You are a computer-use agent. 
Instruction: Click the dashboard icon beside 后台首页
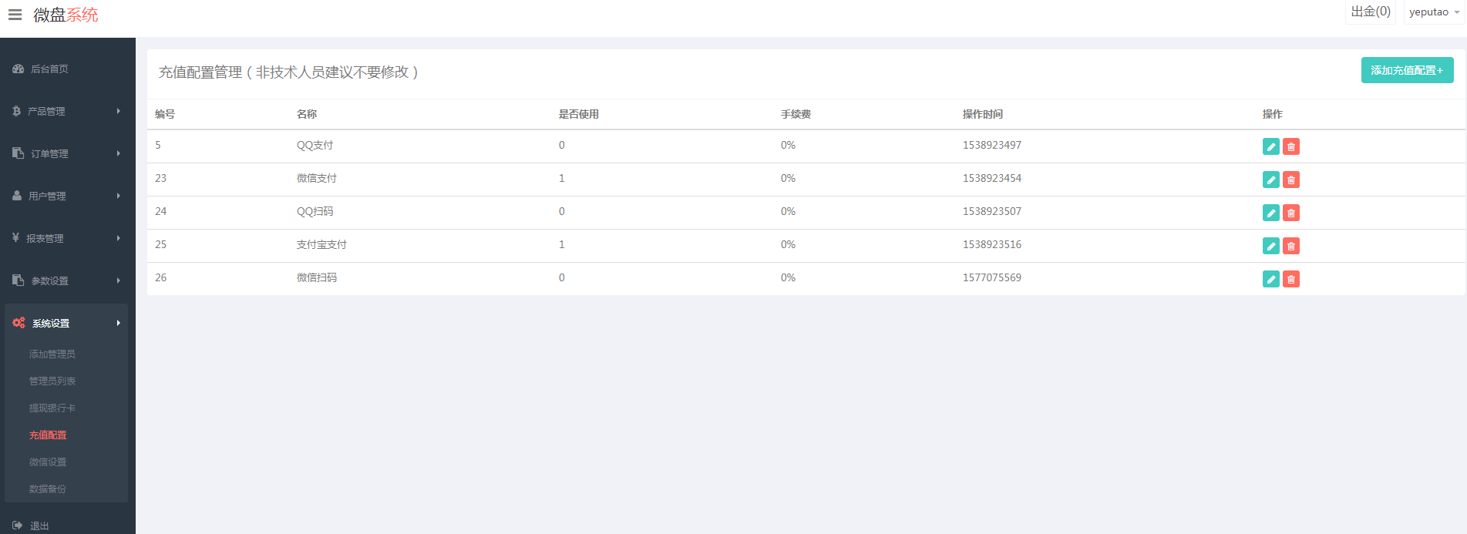pyautogui.click(x=19, y=69)
